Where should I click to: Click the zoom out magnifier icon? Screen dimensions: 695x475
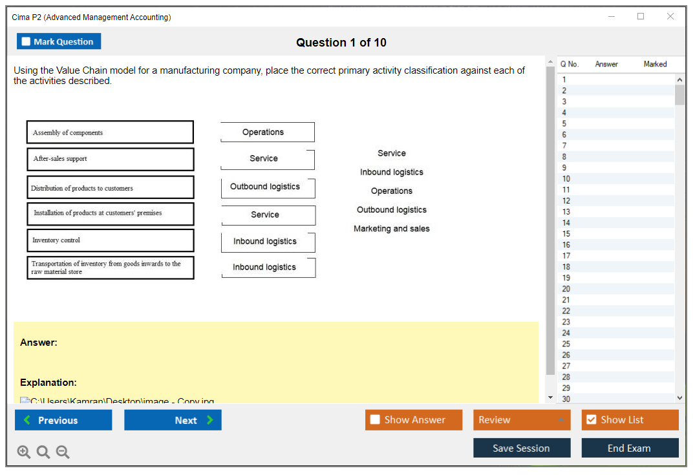click(63, 452)
